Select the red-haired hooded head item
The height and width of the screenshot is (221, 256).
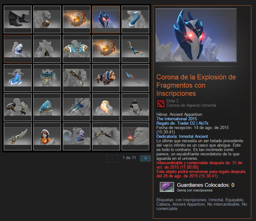[47, 136]
